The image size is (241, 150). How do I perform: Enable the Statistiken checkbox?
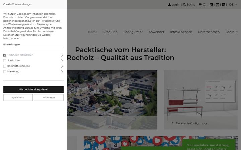pyautogui.click(x=5, y=61)
